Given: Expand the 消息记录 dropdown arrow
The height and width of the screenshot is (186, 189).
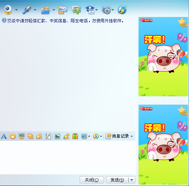Looking at the screenshot, I should click(x=132, y=136).
